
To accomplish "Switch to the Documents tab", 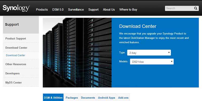I will [x=88, y=97].
